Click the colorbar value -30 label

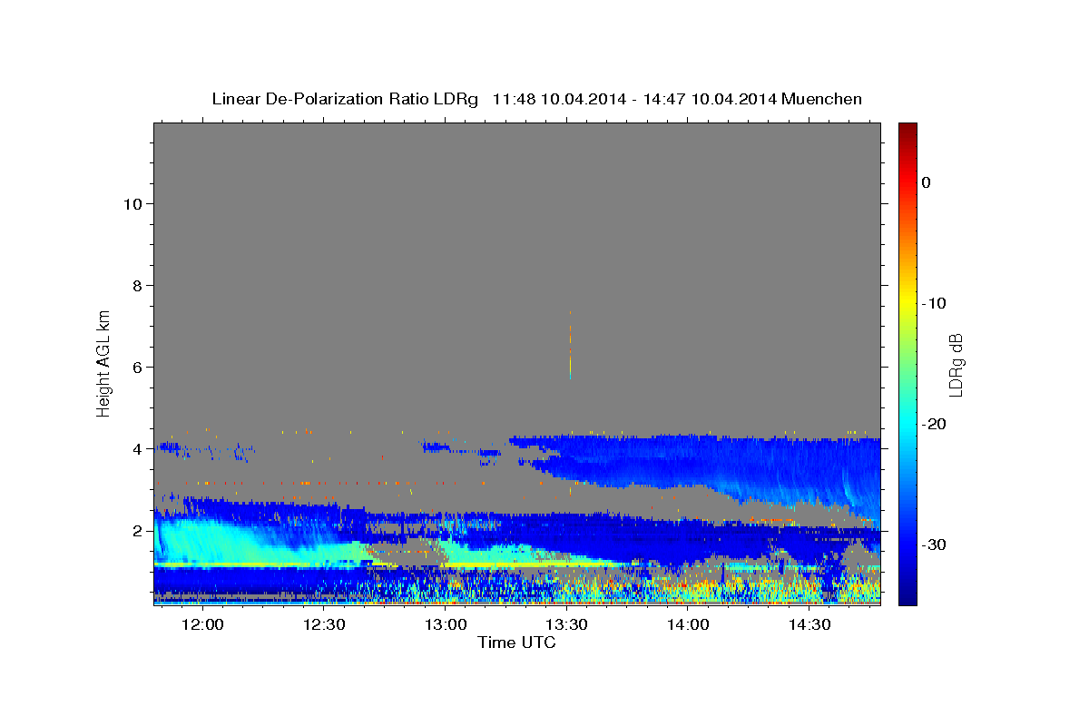(934, 544)
